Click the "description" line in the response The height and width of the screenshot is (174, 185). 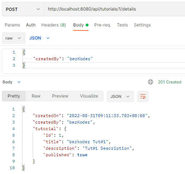[x=89, y=148]
